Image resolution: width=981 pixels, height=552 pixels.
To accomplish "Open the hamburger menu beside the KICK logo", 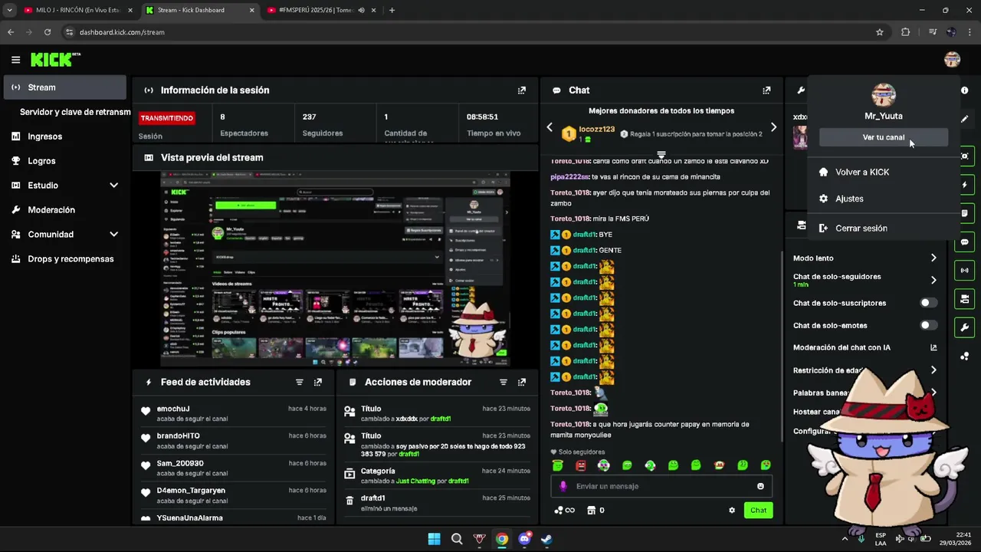I will pyautogui.click(x=15, y=60).
